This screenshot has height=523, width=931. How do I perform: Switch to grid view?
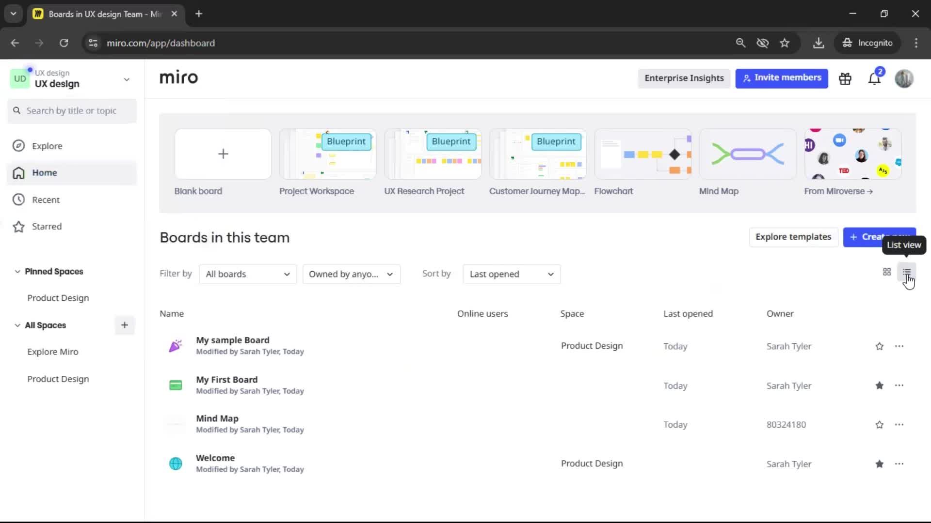887,272
